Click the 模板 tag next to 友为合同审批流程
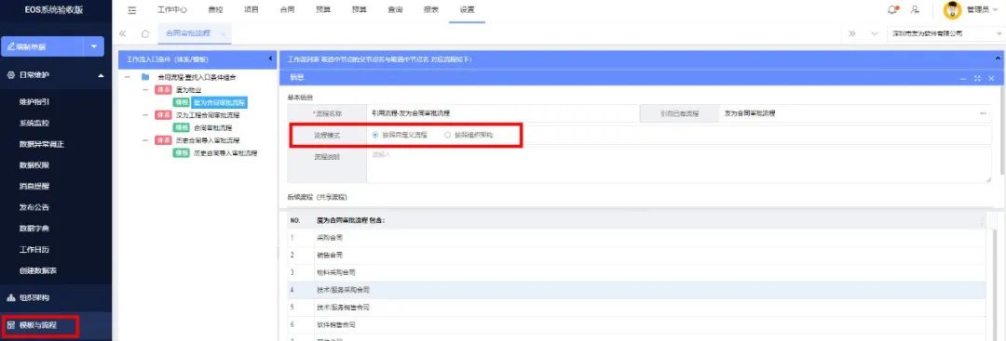This screenshot has height=341, width=1006. click(181, 102)
